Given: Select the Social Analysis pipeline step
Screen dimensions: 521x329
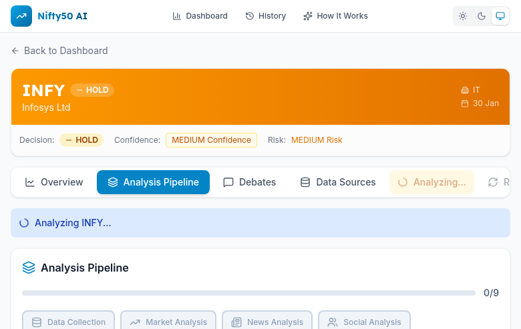Looking at the screenshot, I should 364,322.
